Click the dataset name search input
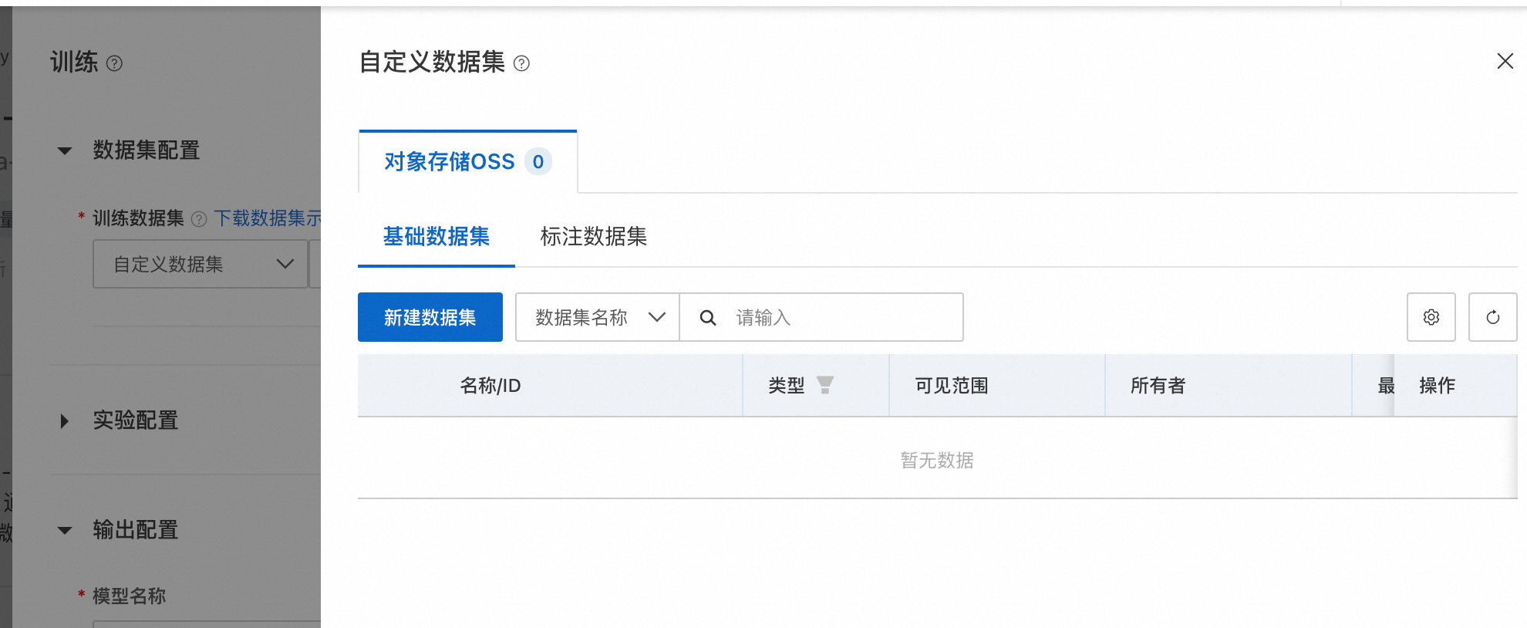Viewport: 1527px width, 628px height. (x=841, y=317)
